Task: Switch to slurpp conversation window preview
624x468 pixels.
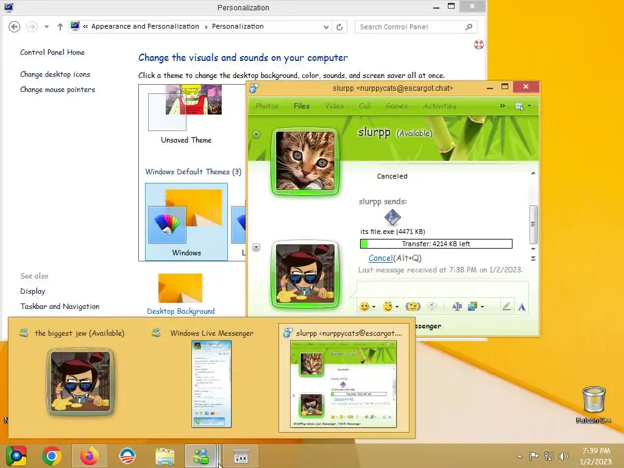Action: click(344, 378)
